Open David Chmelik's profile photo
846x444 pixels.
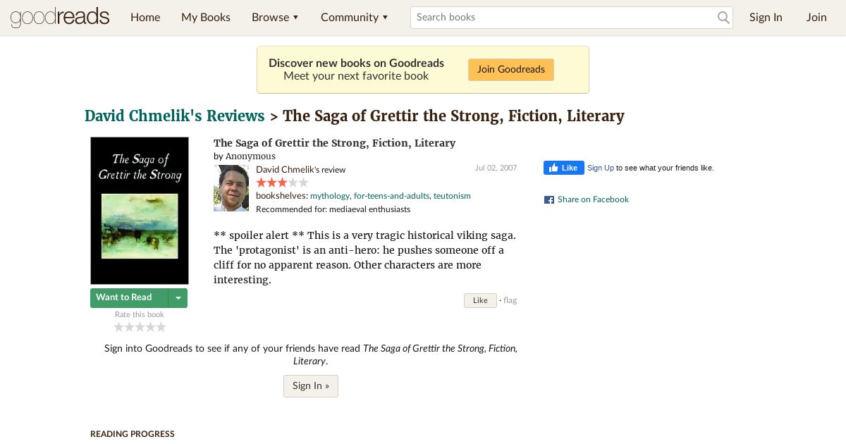click(x=231, y=188)
